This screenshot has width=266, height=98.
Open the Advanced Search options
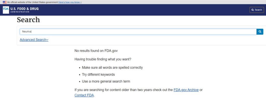(x=33, y=40)
